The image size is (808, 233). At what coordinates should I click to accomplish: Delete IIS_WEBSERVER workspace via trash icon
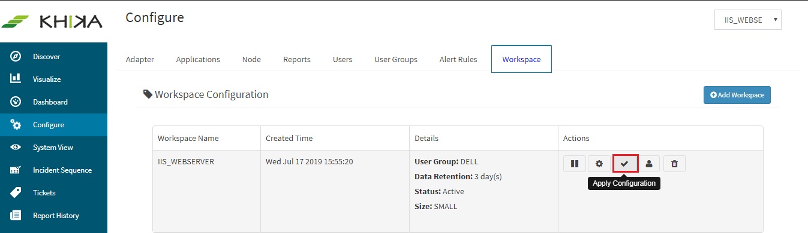674,164
